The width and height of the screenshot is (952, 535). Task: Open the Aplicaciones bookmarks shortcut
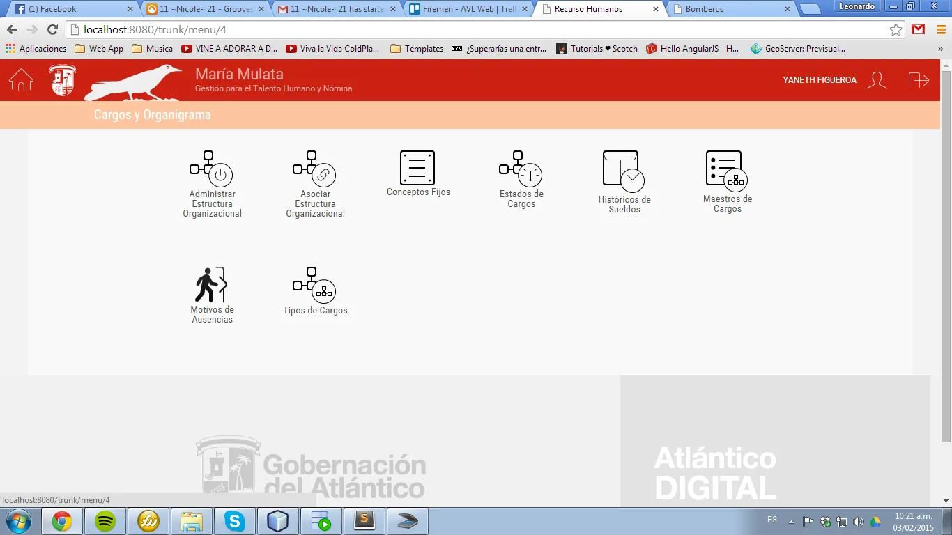click(36, 49)
